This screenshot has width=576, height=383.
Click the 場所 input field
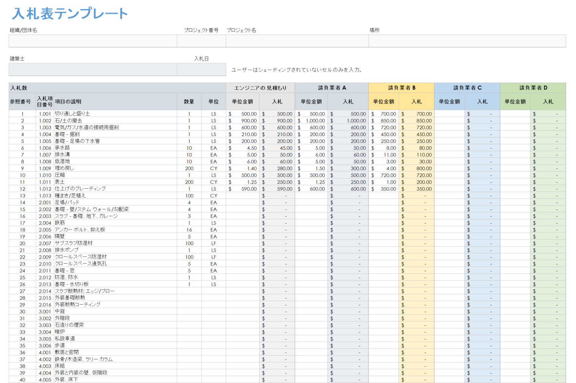click(x=467, y=41)
